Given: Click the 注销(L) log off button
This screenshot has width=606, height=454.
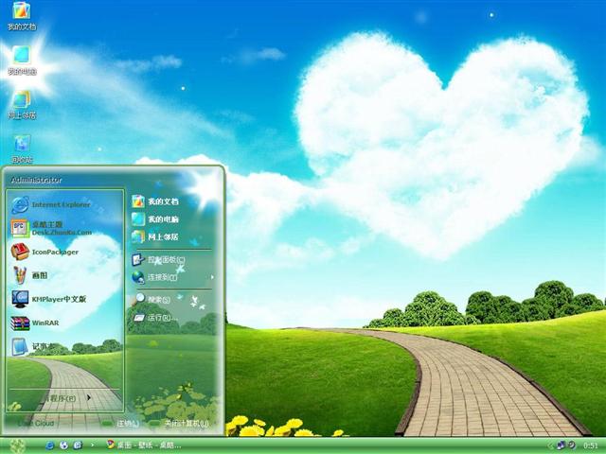Looking at the screenshot, I should click(120, 424).
